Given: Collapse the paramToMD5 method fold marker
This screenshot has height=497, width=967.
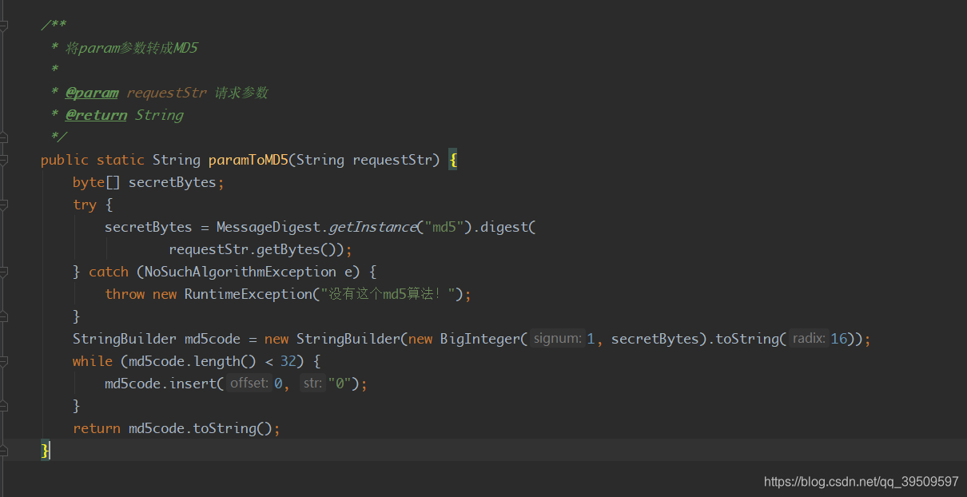Looking at the screenshot, I should tap(4, 161).
